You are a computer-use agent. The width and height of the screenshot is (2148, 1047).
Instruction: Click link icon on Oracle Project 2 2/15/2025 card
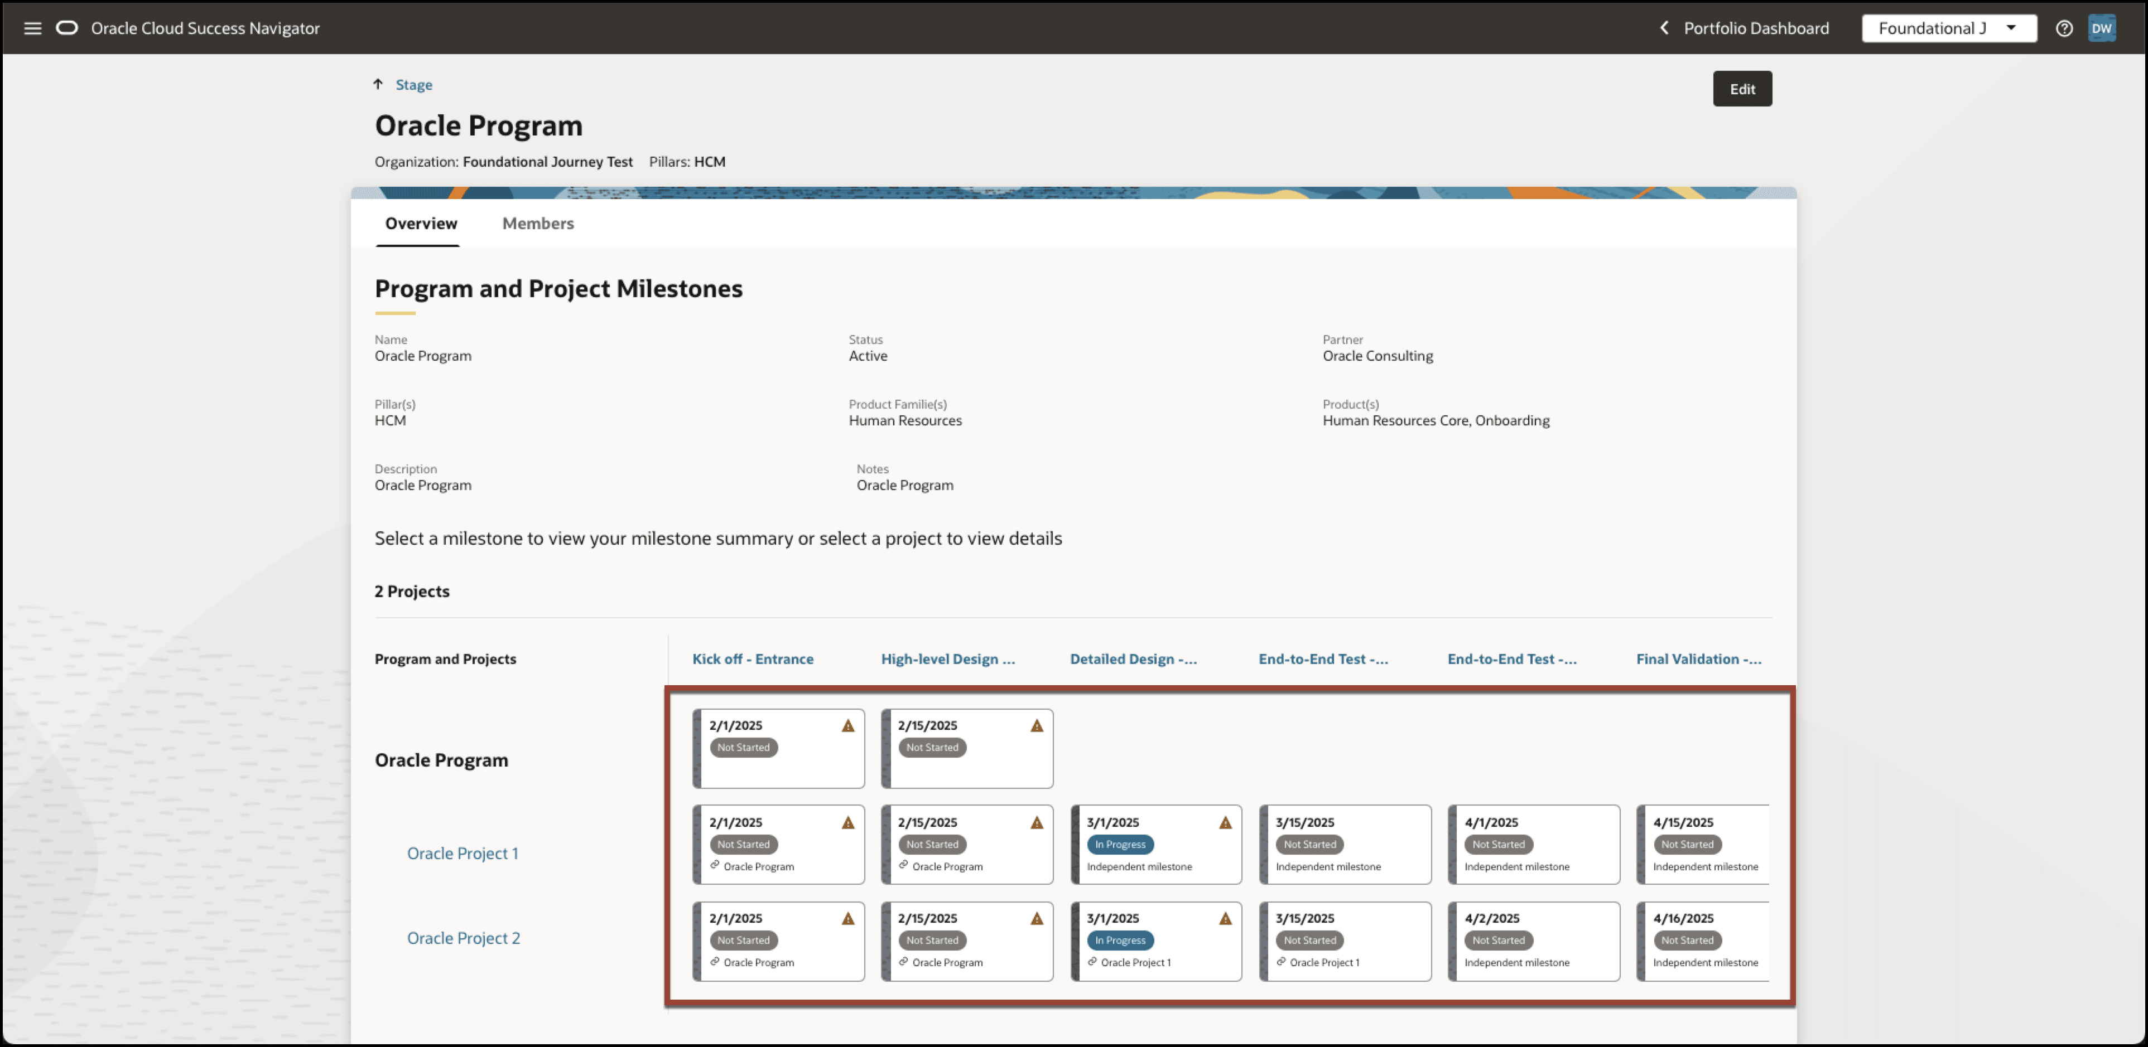pos(903,961)
